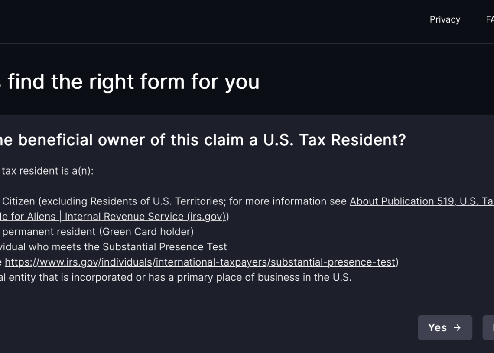494x353 pixels.
Task: Click "Citizen (excluding Residents of U.S. Territories" text
Action: (113, 201)
